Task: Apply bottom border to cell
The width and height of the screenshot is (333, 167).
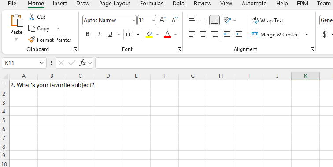Action: [129, 34]
